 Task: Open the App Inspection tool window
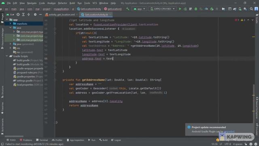point(75,140)
